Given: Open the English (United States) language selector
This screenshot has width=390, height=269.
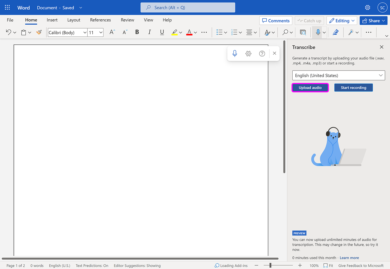Looking at the screenshot, I should [x=338, y=75].
